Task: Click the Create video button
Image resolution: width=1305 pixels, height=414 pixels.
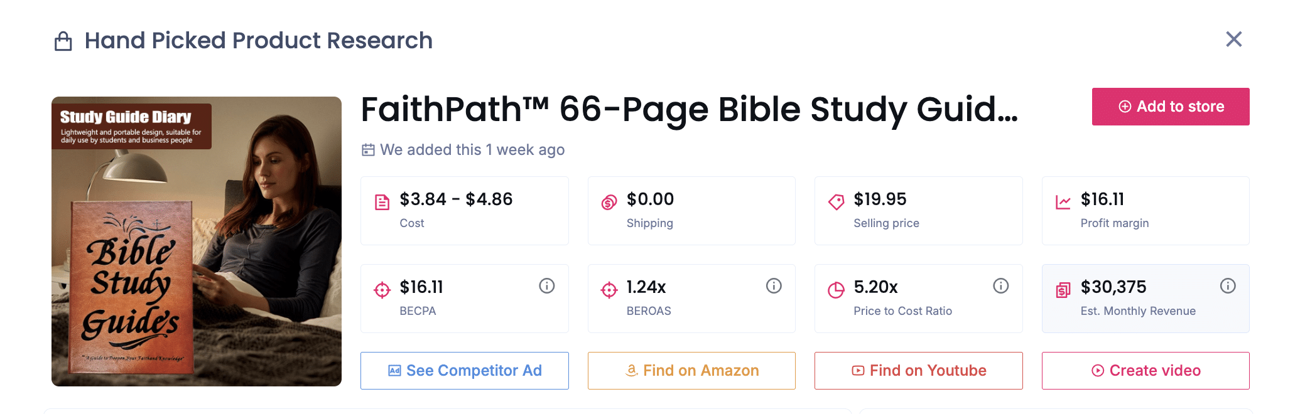Action: coord(1145,371)
